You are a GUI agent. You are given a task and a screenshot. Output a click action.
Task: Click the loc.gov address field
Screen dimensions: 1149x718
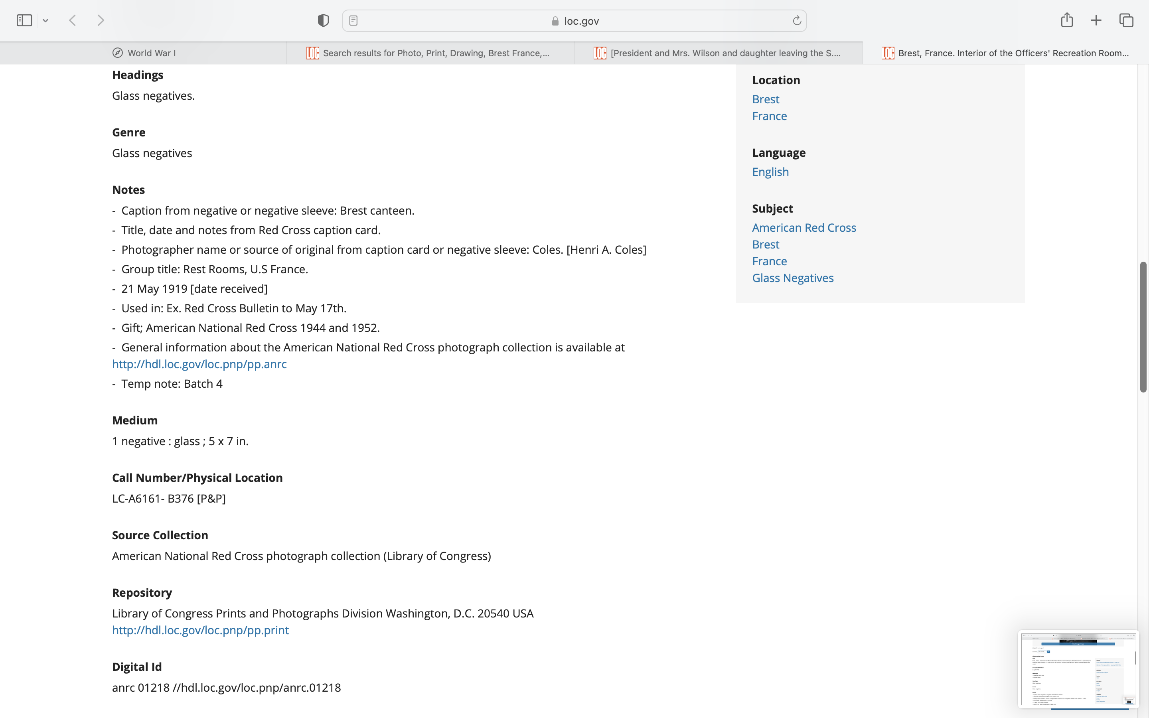(574, 21)
